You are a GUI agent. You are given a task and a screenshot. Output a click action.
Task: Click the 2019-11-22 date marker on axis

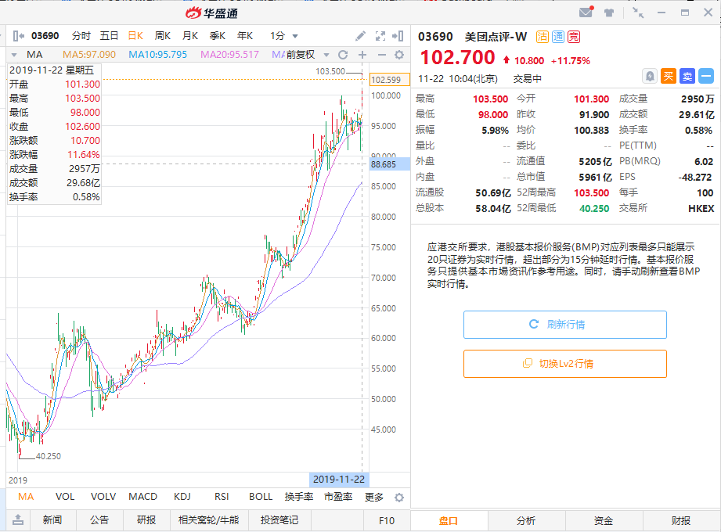click(339, 479)
